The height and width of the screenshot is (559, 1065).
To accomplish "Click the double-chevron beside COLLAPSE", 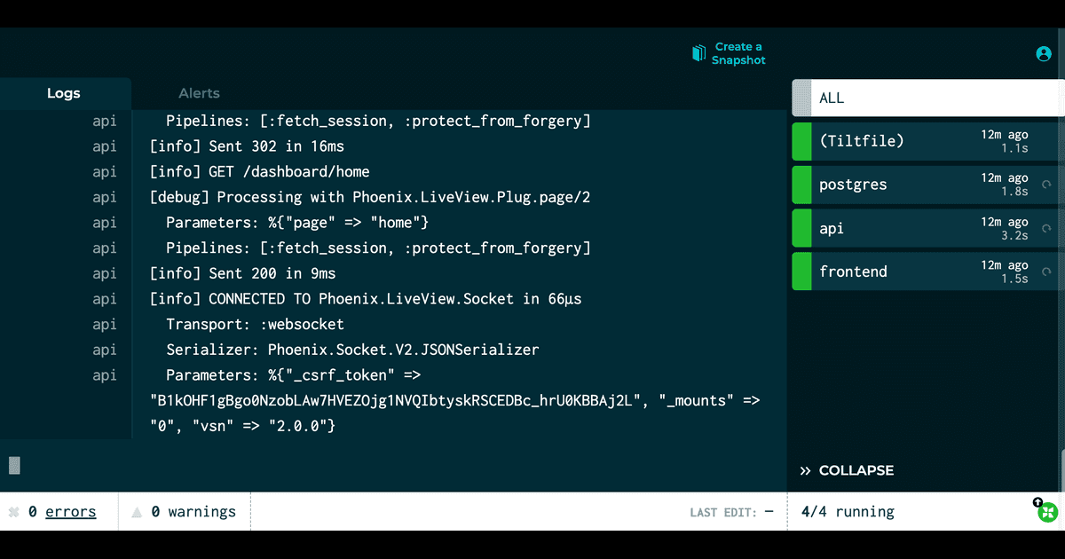I will point(806,470).
